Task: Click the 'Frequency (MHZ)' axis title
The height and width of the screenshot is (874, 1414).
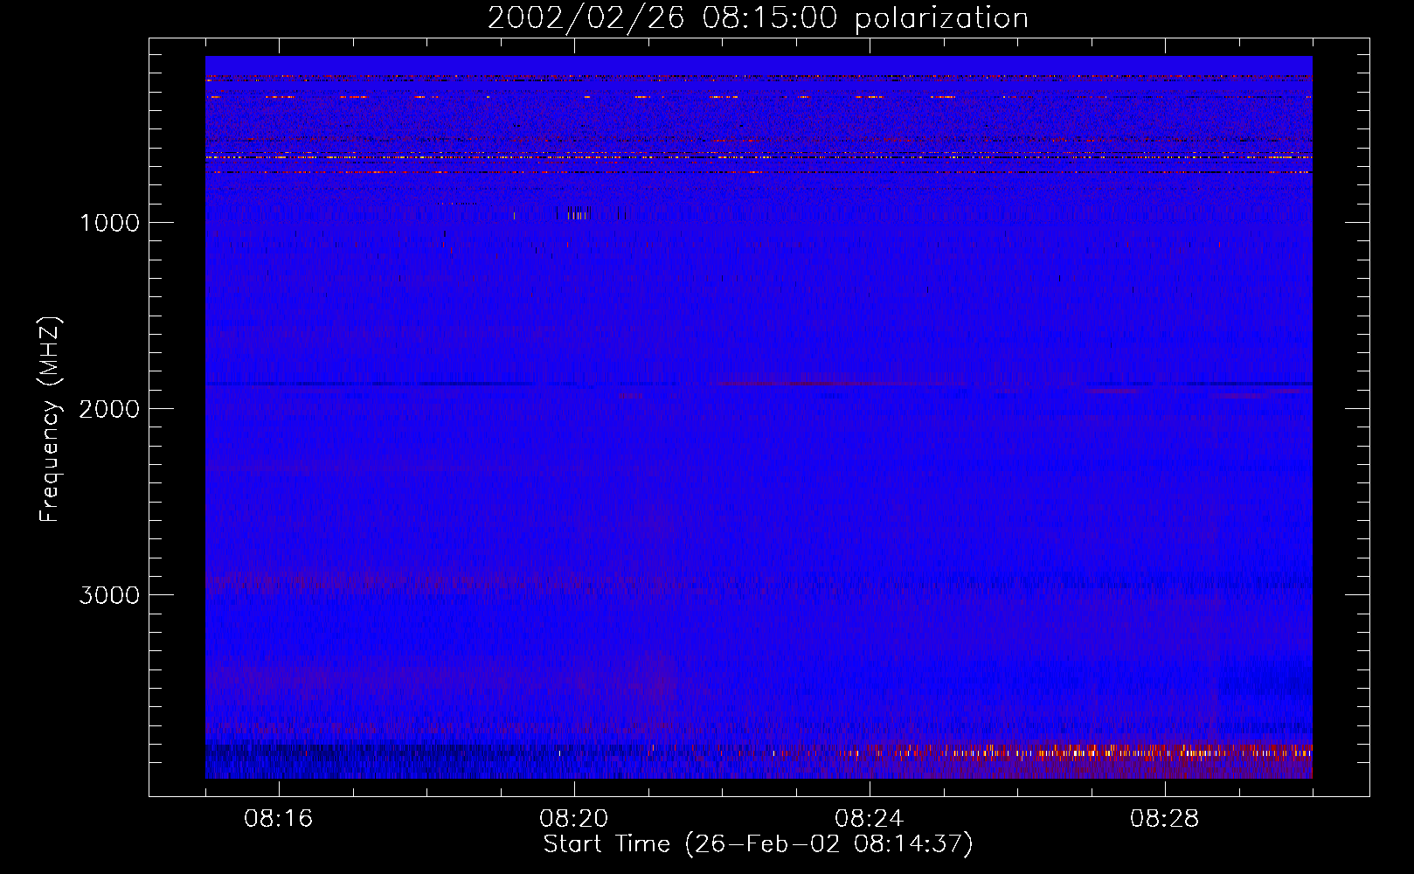Action: coord(51,420)
